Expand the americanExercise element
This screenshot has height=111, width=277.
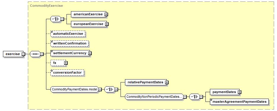point(106,14)
